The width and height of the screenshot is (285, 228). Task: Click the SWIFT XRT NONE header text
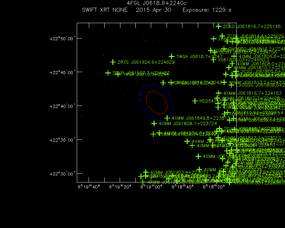(x=105, y=10)
